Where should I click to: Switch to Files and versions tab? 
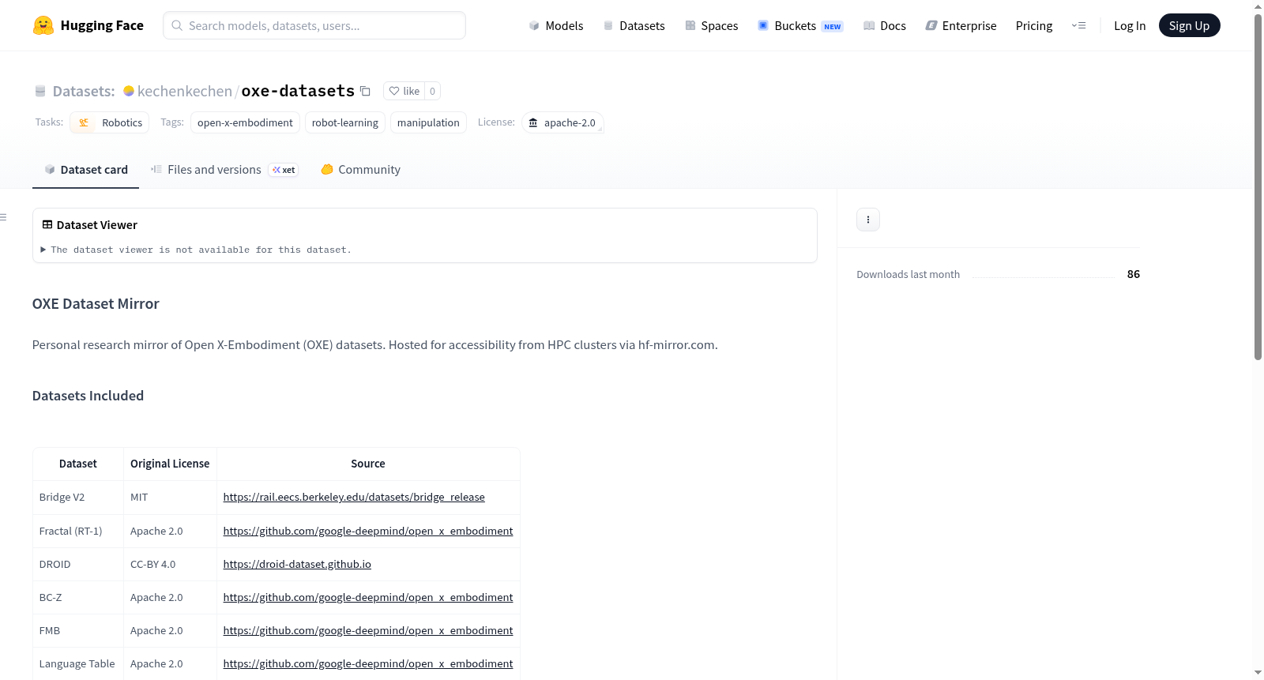click(x=224, y=170)
